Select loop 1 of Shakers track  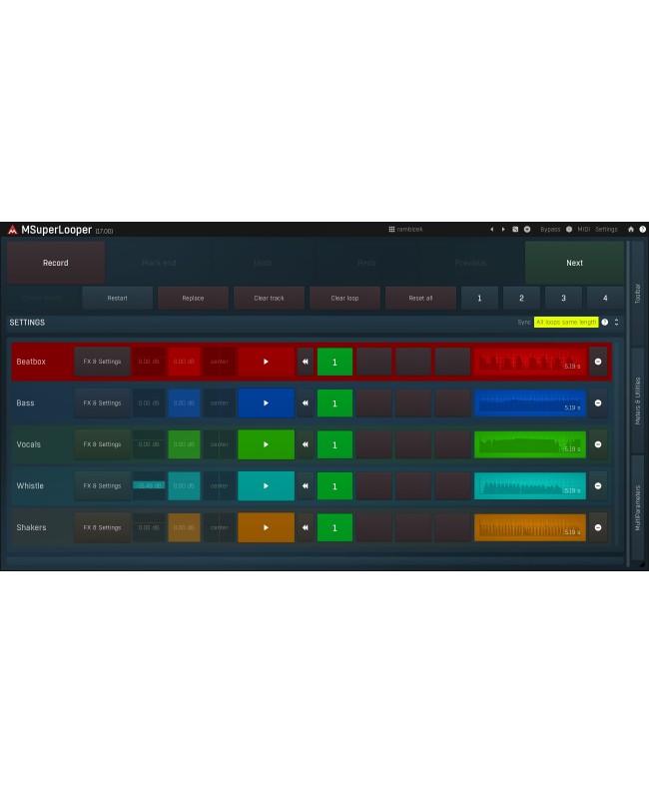pos(334,527)
